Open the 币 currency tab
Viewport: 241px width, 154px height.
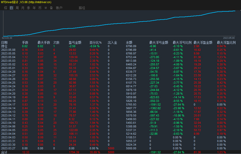click(x=40, y=8)
